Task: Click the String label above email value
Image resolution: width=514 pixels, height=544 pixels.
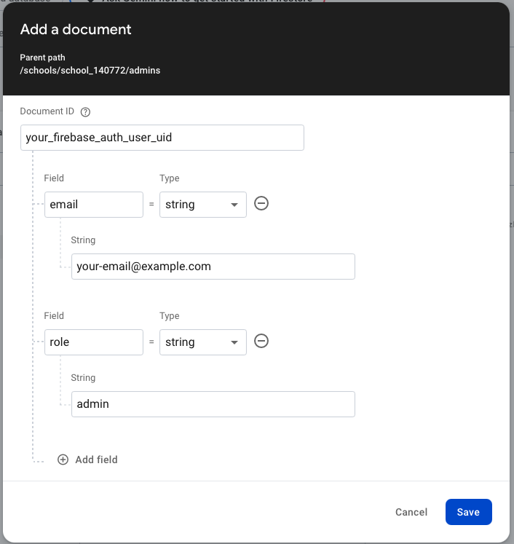Action: point(83,240)
